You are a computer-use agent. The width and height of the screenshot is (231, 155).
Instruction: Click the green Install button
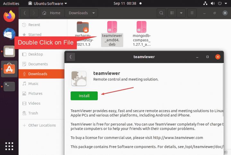84,96
